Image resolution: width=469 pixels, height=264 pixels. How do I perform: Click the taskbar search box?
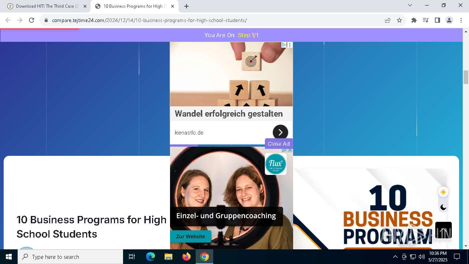coord(70,257)
